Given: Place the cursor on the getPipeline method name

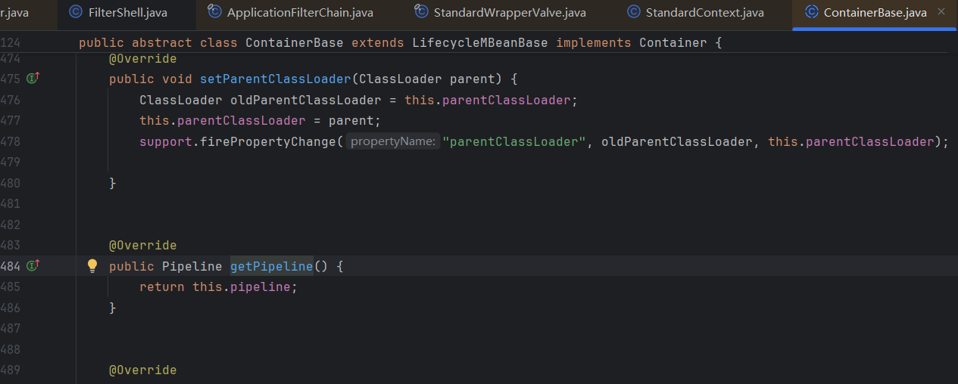Looking at the screenshot, I should tap(271, 266).
